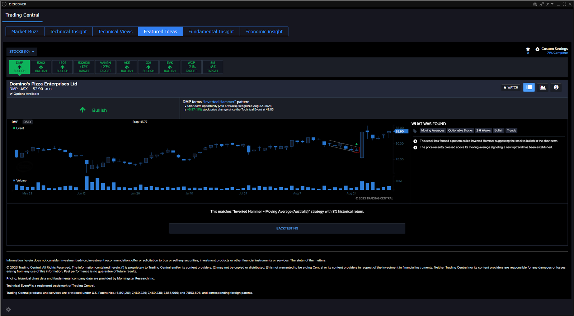Expand the STOCKS (10) dropdown
Image resolution: width=574 pixels, height=316 pixels.
tap(22, 52)
